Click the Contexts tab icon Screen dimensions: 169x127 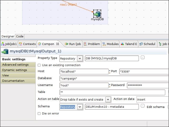(x=20, y=44)
